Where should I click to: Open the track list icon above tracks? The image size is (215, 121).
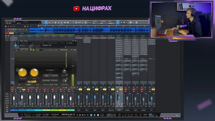click(6, 26)
